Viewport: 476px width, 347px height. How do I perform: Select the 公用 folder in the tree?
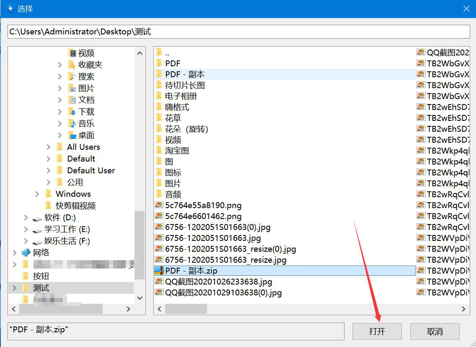75,182
